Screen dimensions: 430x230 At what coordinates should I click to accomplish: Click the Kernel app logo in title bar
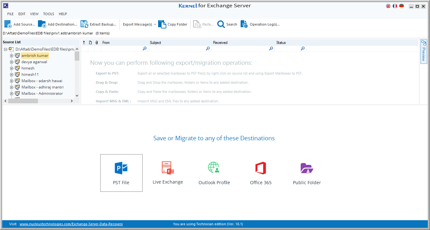point(5,5)
